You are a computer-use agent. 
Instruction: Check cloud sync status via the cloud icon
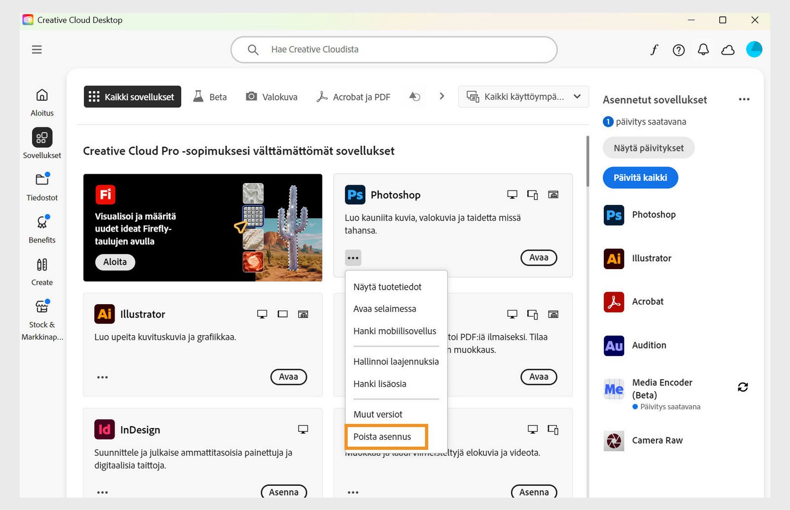point(728,49)
